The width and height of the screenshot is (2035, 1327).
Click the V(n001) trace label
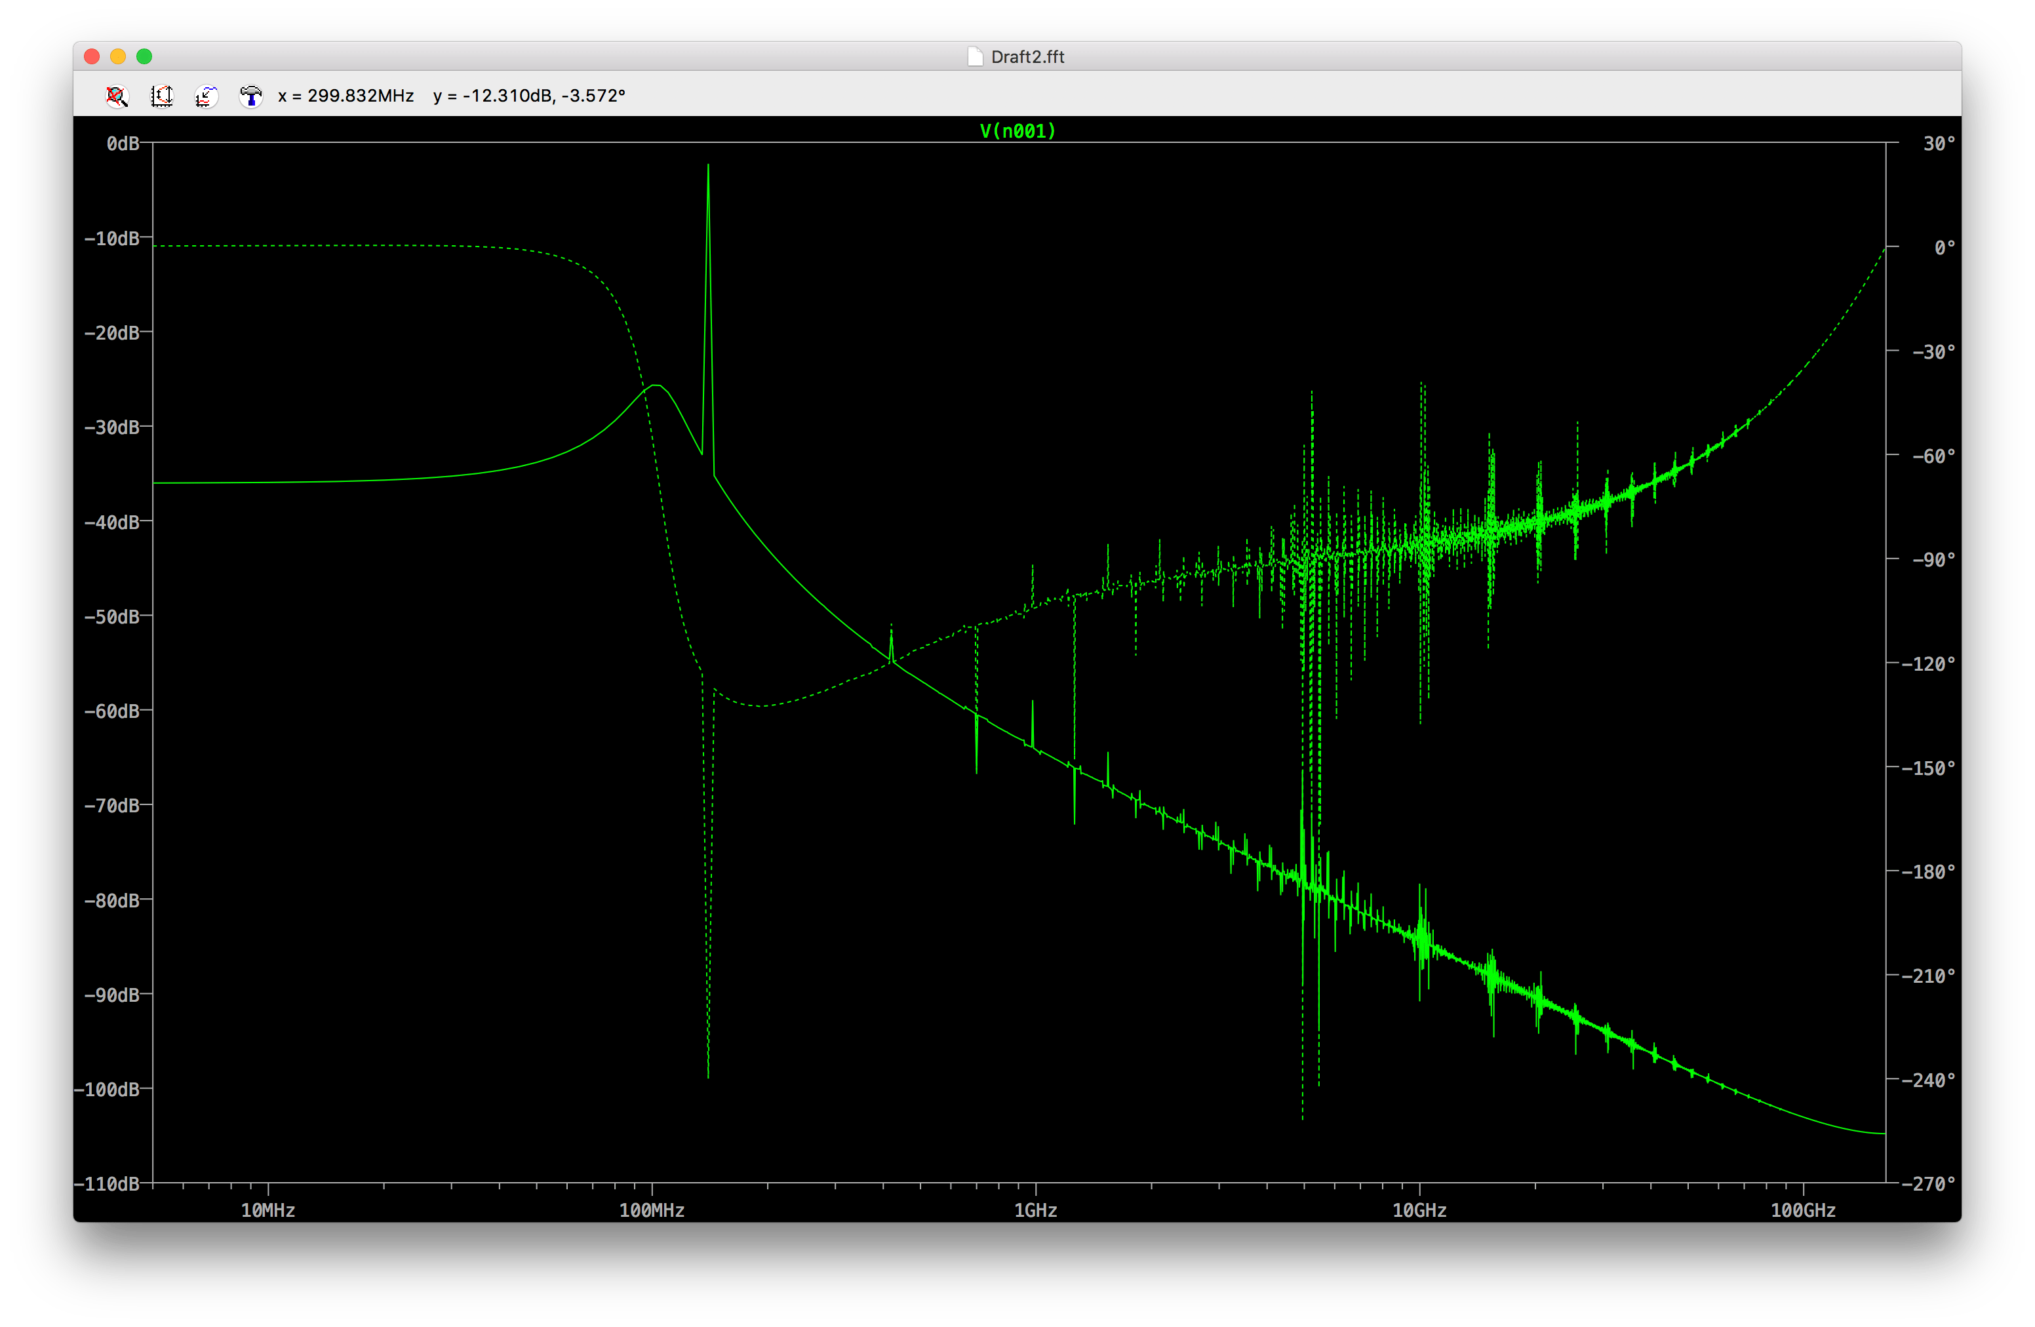point(1017,130)
